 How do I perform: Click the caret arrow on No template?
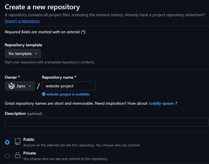[x=36, y=54]
